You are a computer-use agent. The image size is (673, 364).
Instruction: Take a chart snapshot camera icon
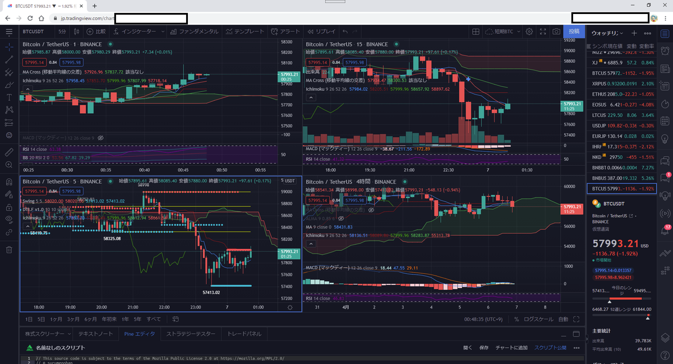click(x=556, y=32)
